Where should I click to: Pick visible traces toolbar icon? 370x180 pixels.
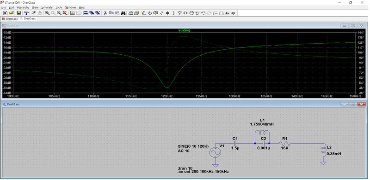pyautogui.click(x=73, y=13)
